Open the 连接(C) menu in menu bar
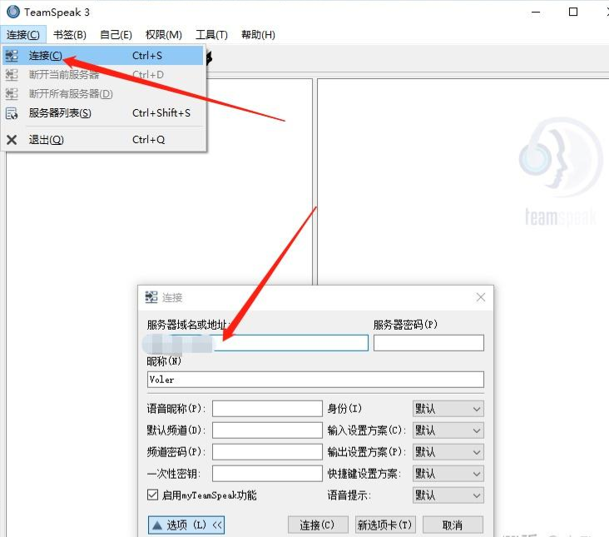 [x=23, y=35]
